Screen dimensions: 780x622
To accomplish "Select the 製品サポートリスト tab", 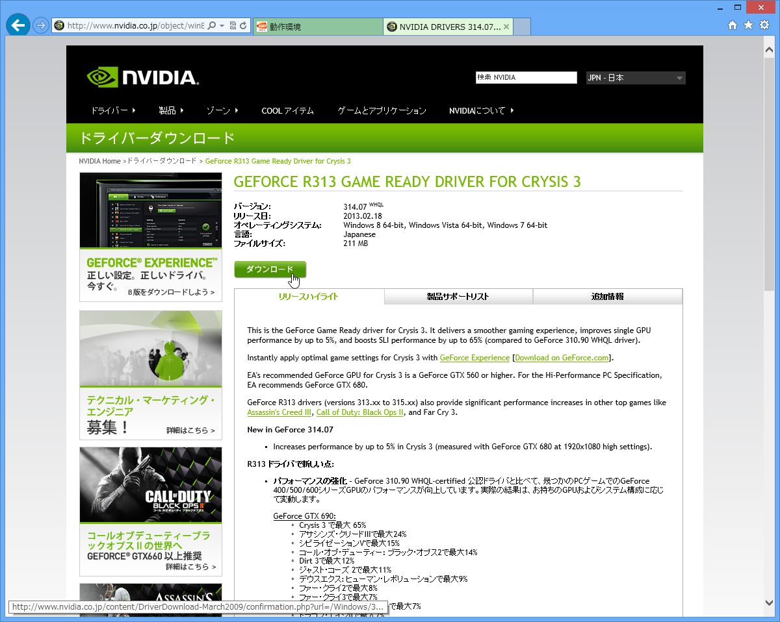I will pos(458,297).
